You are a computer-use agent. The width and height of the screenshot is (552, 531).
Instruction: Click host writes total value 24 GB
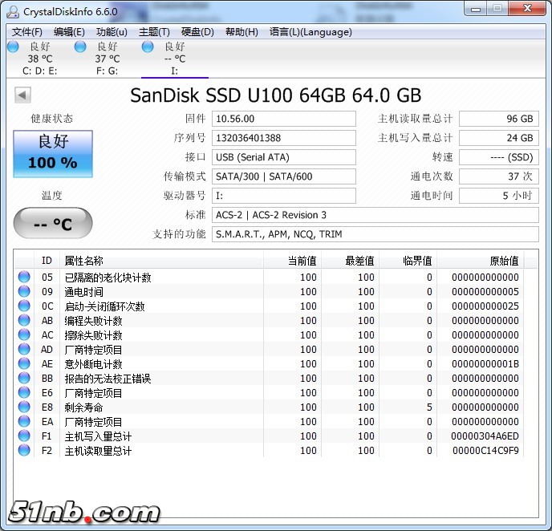[499, 138]
